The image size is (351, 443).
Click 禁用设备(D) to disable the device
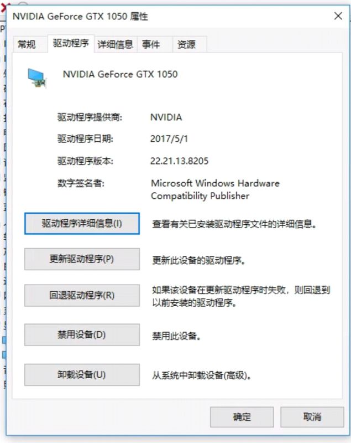point(82,335)
